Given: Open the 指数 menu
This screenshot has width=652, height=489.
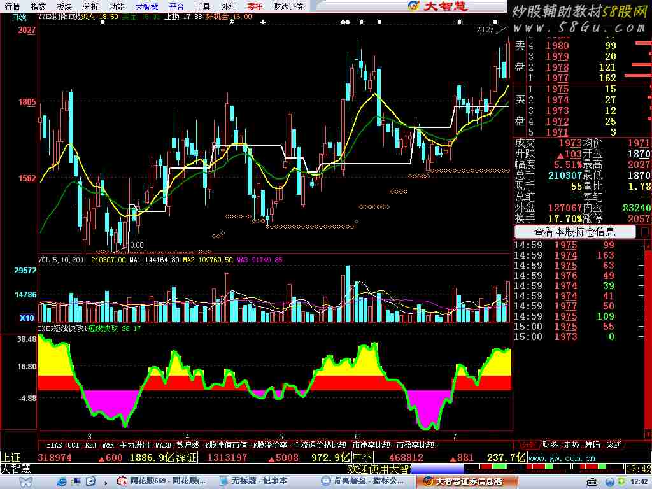Looking at the screenshot, I should pyautogui.click(x=38, y=6).
